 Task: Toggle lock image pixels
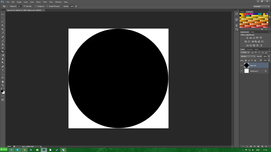pos(249,60)
